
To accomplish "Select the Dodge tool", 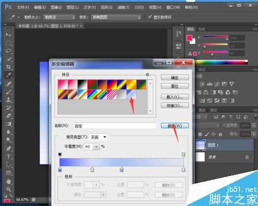I will point(8,140).
